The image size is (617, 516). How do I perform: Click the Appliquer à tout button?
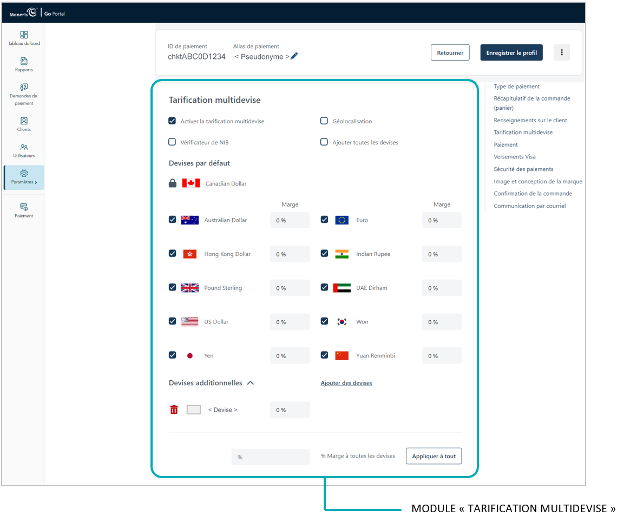(x=434, y=456)
